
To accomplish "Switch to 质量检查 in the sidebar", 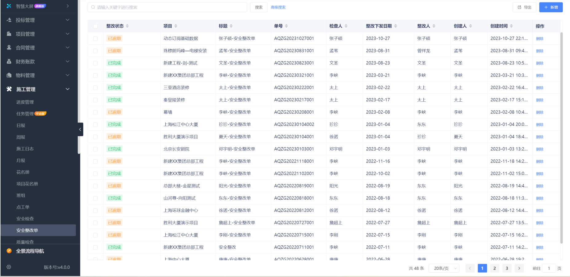I will pos(25,242).
